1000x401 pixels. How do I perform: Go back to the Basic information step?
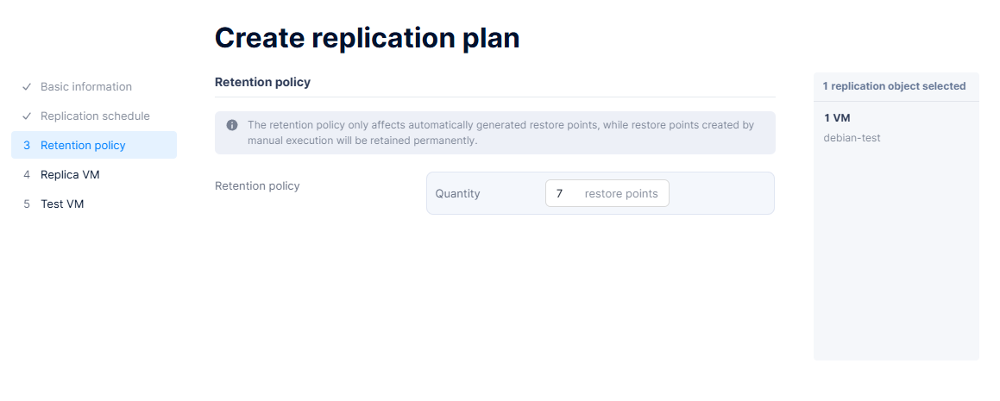point(86,87)
